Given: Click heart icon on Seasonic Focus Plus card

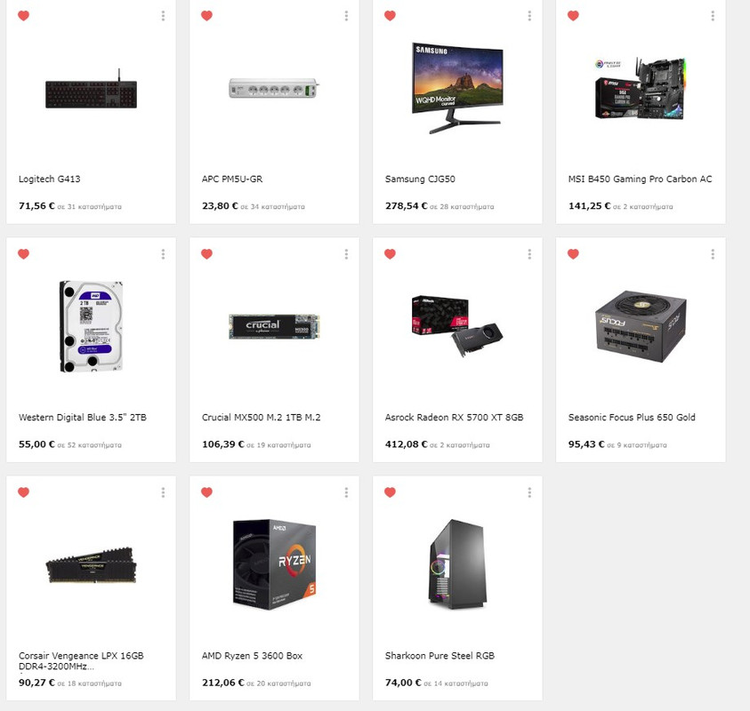Looking at the screenshot, I should pyautogui.click(x=573, y=253).
